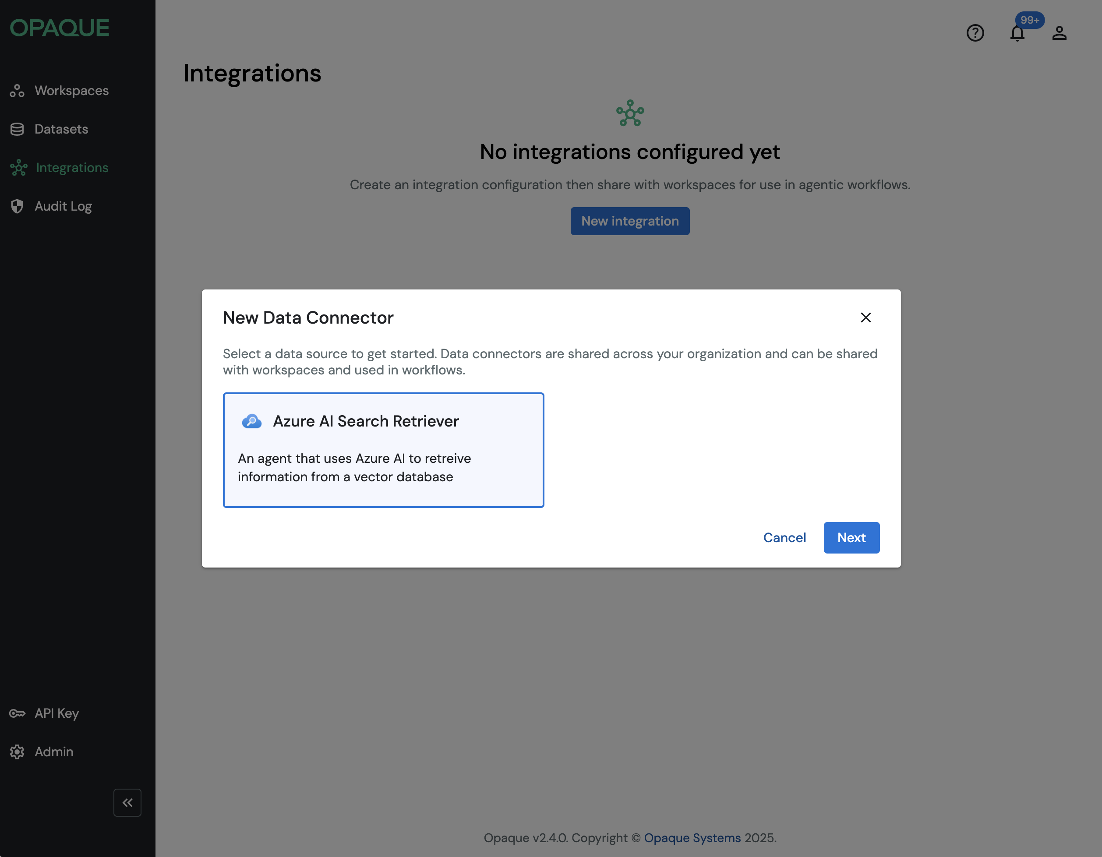Click the Admin gear icon

17,751
